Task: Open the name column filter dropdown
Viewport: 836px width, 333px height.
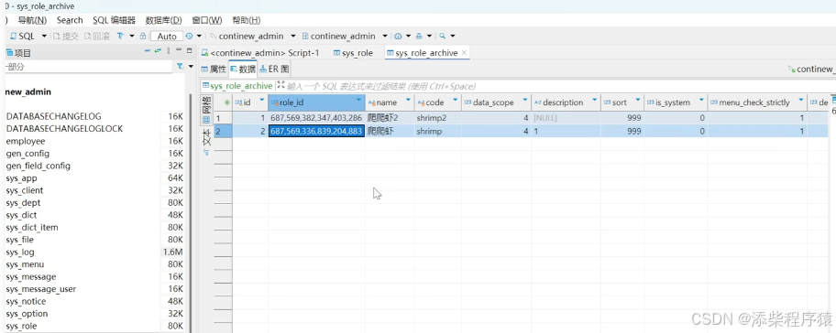Action: pos(408,100)
